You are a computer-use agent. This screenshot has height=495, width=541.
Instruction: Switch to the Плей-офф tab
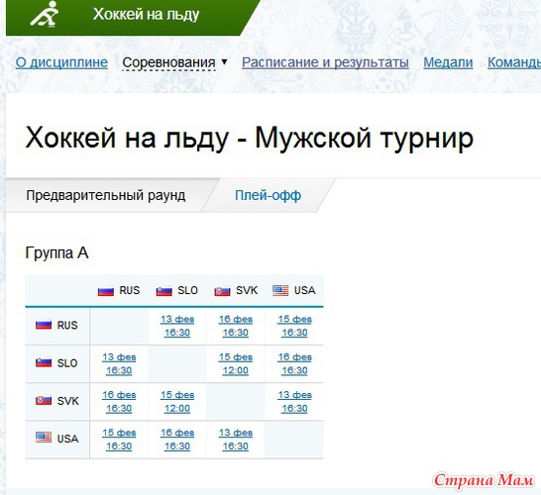[269, 195]
